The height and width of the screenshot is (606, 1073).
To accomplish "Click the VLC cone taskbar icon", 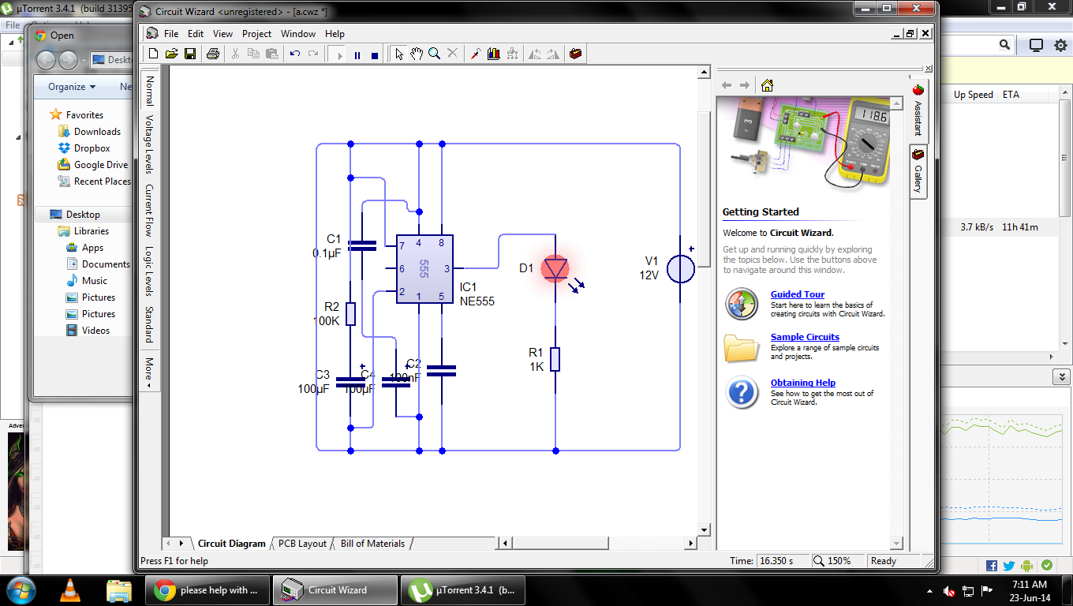I will pyautogui.click(x=70, y=589).
